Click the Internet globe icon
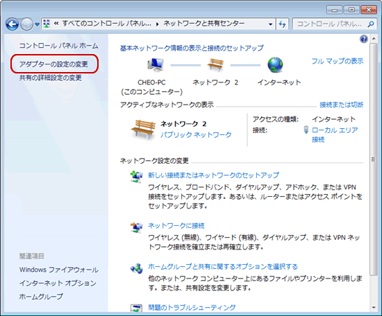Image resolution: width=382 pixels, height=316 pixels. (275, 64)
